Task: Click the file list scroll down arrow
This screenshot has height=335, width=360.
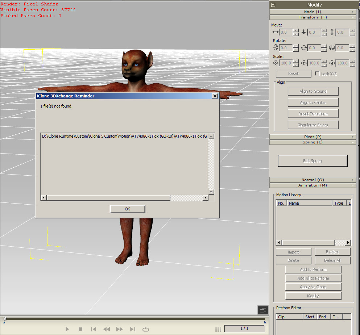Action: (211, 192)
